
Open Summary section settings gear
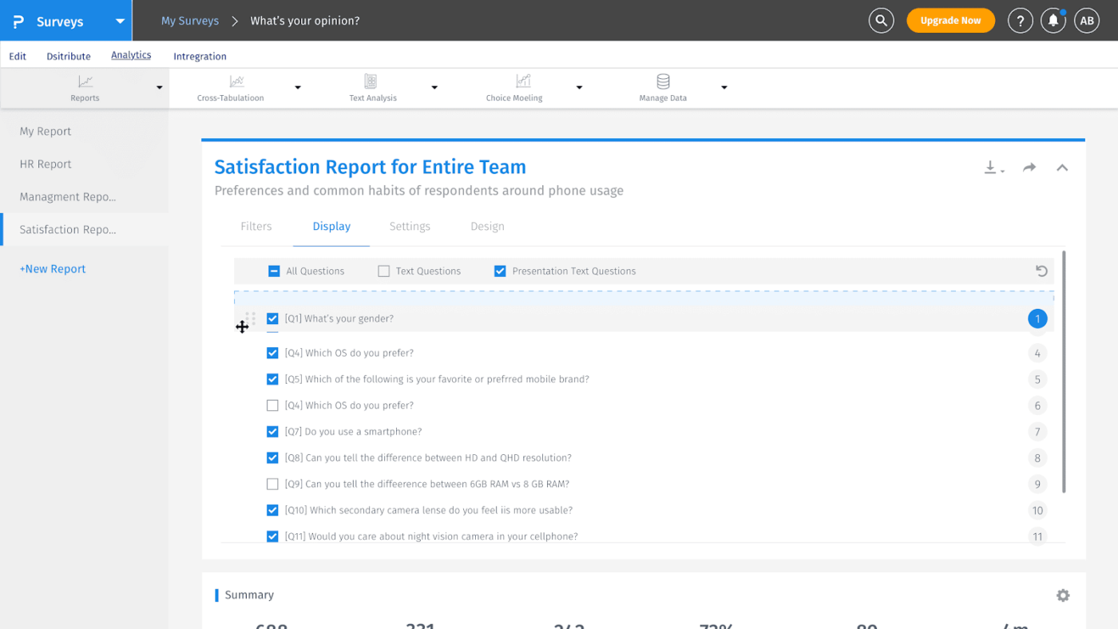point(1063,595)
